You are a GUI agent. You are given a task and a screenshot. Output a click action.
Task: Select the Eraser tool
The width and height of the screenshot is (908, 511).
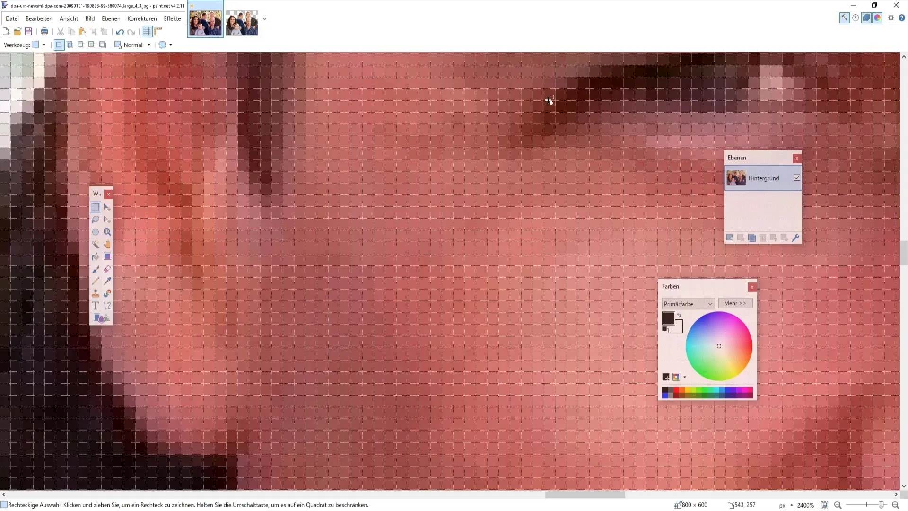(x=107, y=269)
